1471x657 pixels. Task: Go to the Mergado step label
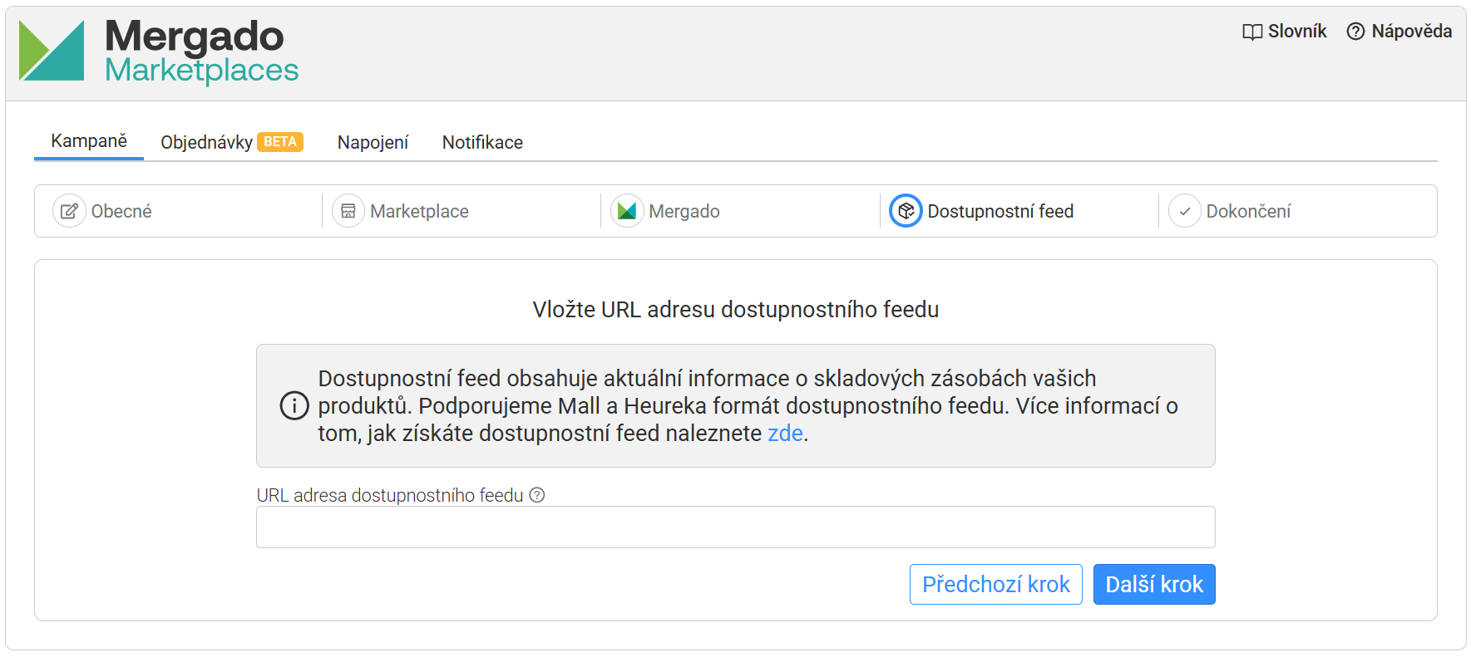pyautogui.click(x=684, y=211)
